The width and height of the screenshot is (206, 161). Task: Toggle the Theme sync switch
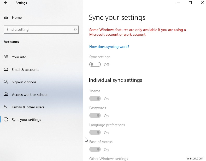click(95, 98)
